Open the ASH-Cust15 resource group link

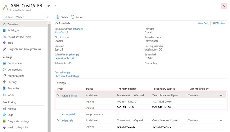click(x=61, y=32)
